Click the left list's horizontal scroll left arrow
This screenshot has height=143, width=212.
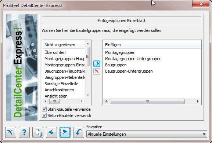pos(46,101)
